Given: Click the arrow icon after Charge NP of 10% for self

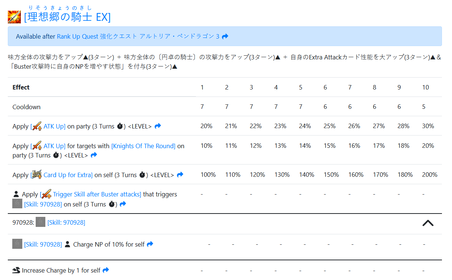Looking at the screenshot, I should tap(150, 244).
